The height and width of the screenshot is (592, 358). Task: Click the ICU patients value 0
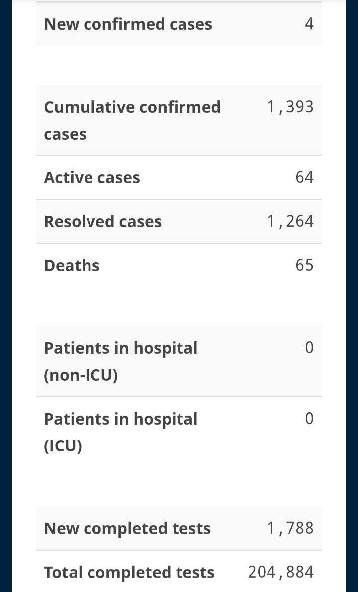[309, 418]
